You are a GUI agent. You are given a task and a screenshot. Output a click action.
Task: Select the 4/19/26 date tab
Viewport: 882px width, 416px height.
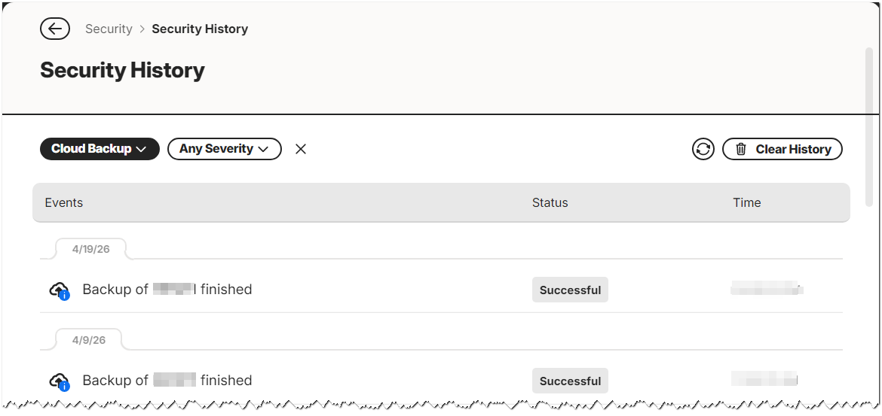[90, 249]
